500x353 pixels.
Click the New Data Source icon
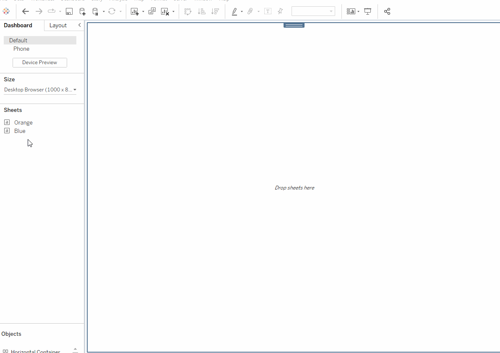pyautogui.click(x=82, y=11)
